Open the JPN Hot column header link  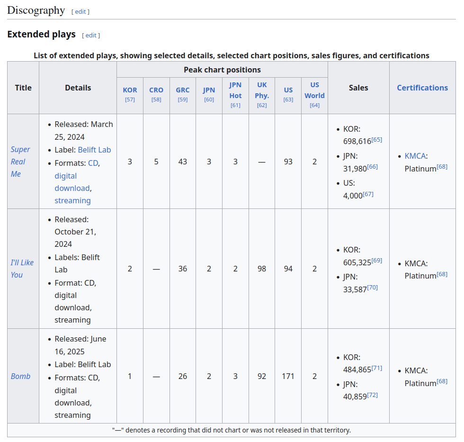236,90
